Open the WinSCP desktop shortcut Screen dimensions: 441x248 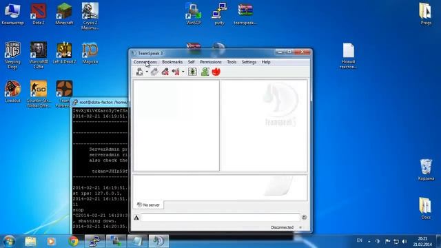tap(194, 14)
